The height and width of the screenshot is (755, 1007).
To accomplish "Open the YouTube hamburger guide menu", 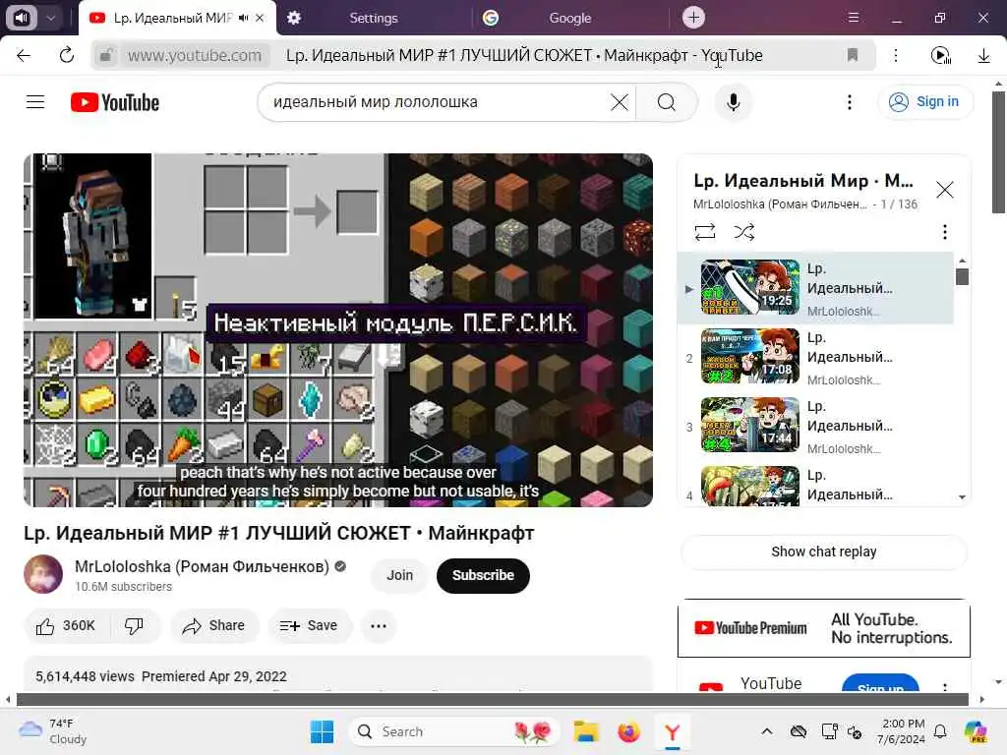I will click(35, 102).
